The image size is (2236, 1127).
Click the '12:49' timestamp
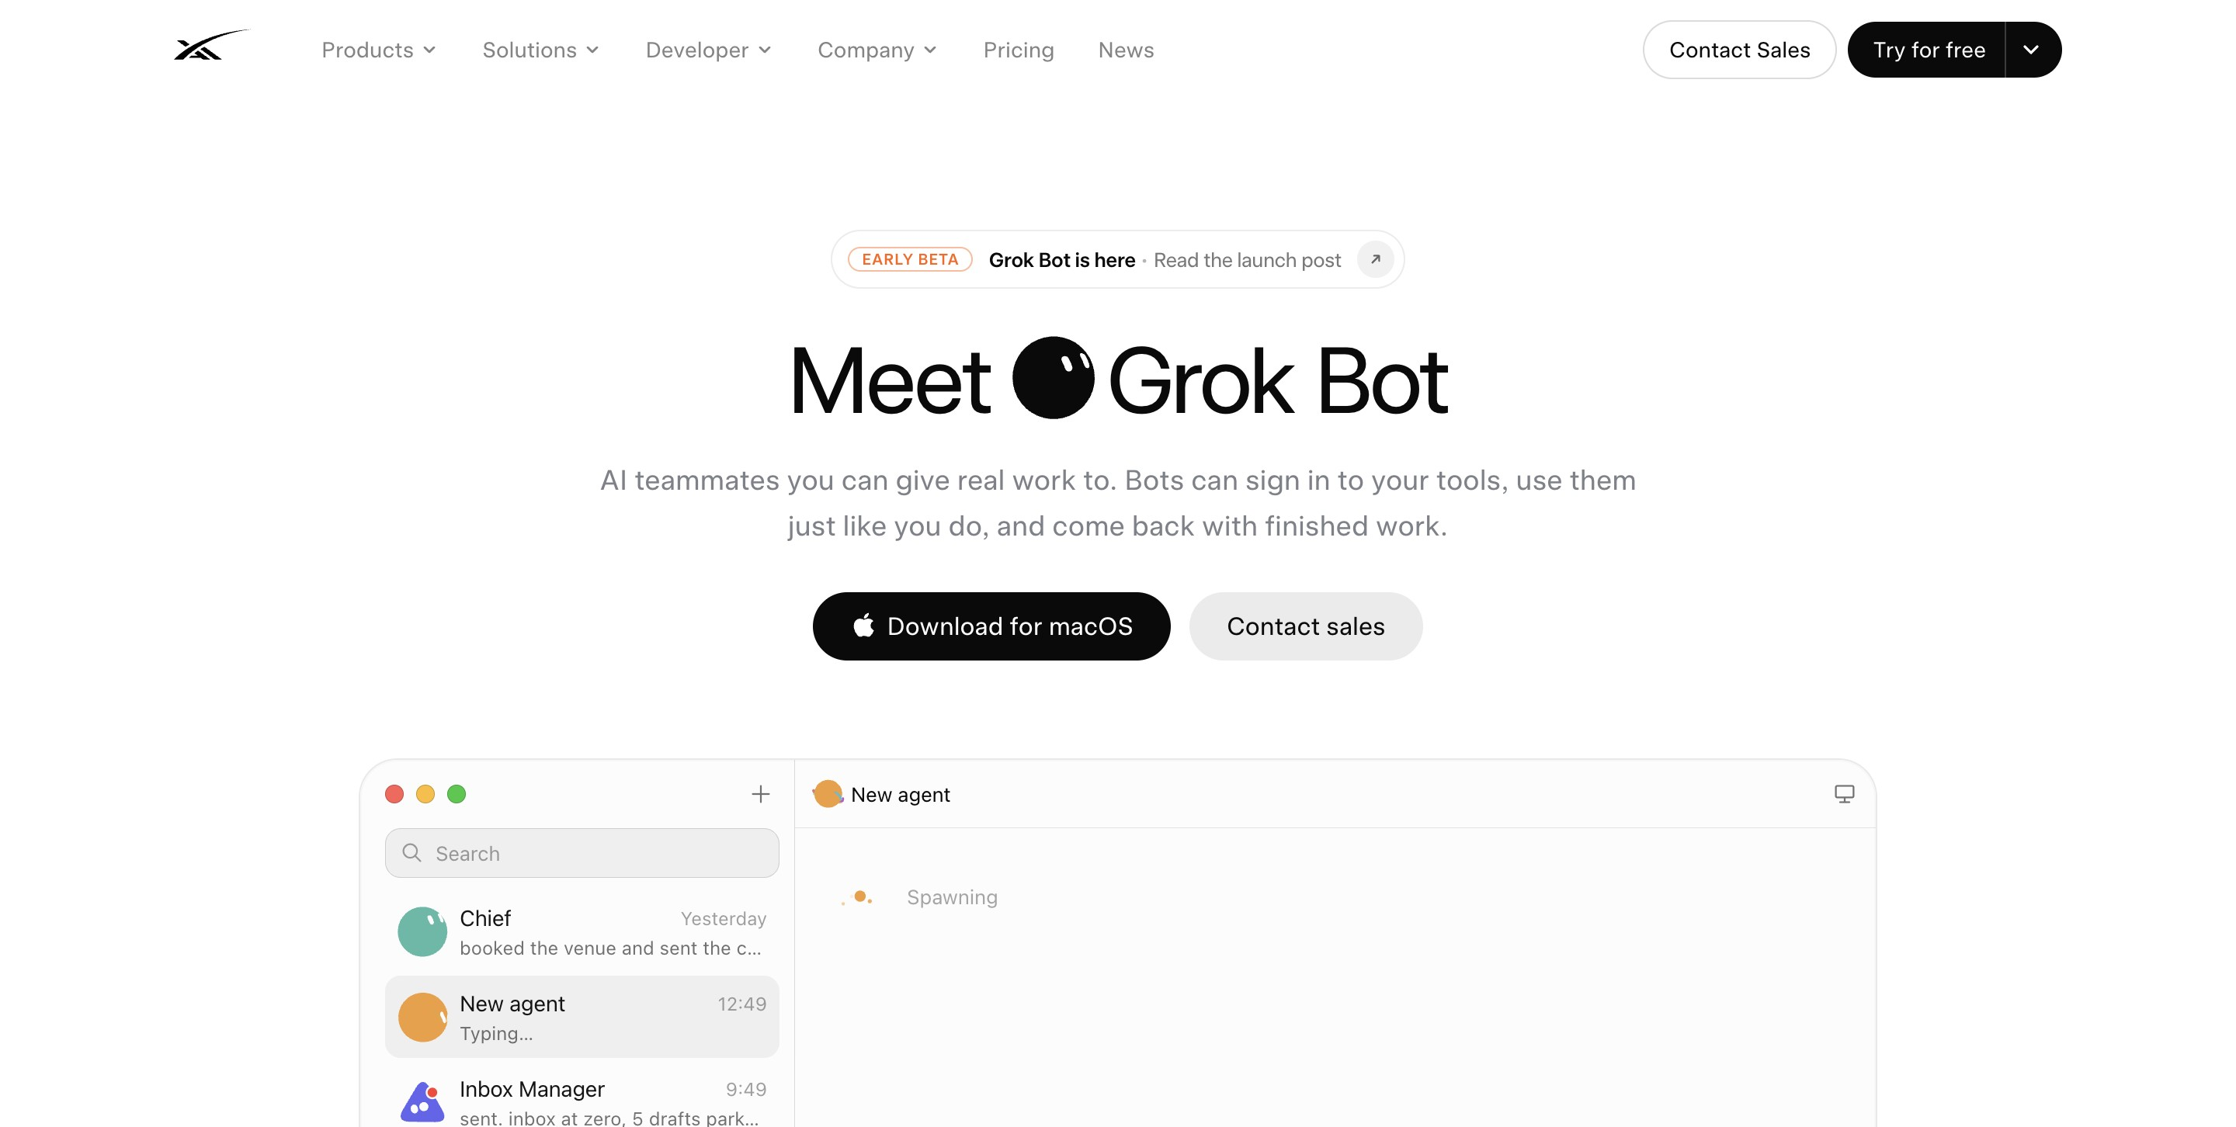click(x=741, y=1004)
